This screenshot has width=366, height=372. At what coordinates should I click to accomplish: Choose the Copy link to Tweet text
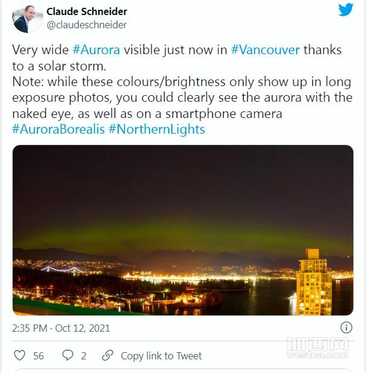(x=161, y=356)
